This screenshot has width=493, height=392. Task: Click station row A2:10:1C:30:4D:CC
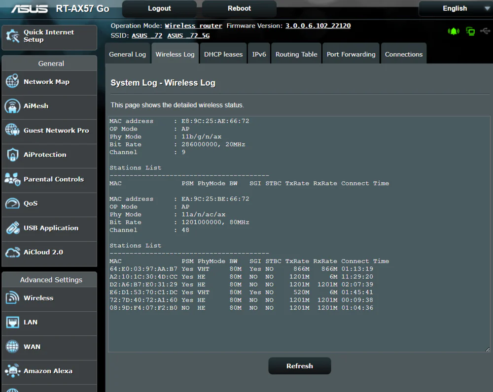click(x=242, y=277)
